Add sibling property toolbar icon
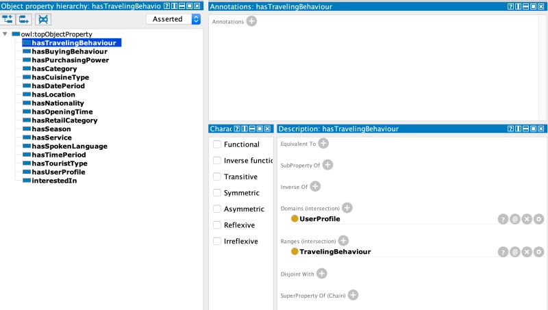This screenshot has height=310, width=548. pyautogui.click(x=24, y=19)
